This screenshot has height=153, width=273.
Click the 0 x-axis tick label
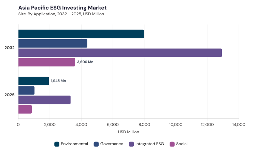[x=18, y=125]
